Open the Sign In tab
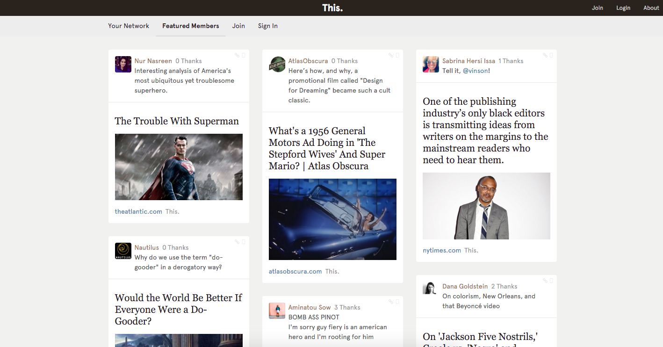This screenshot has width=663, height=347. pos(268,26)
